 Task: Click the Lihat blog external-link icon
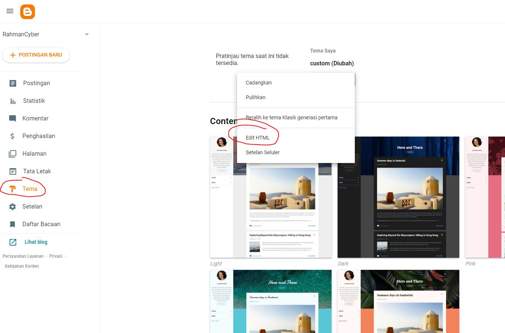(x=13, y=242)
